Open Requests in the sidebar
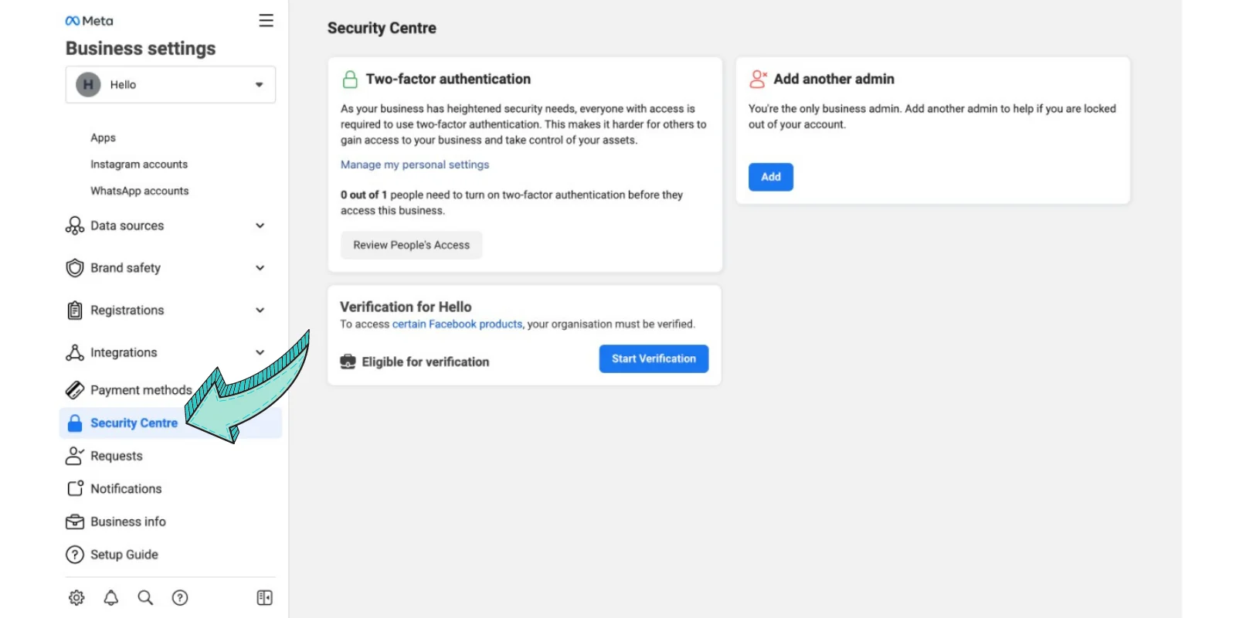 coord(116,456)
